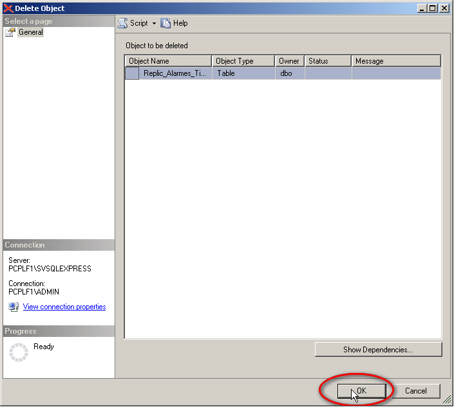Select the Replic_Alarmes_Ti table row
Image resolution: width=454 pixels, height=407 pixels.
pos(175,73)
